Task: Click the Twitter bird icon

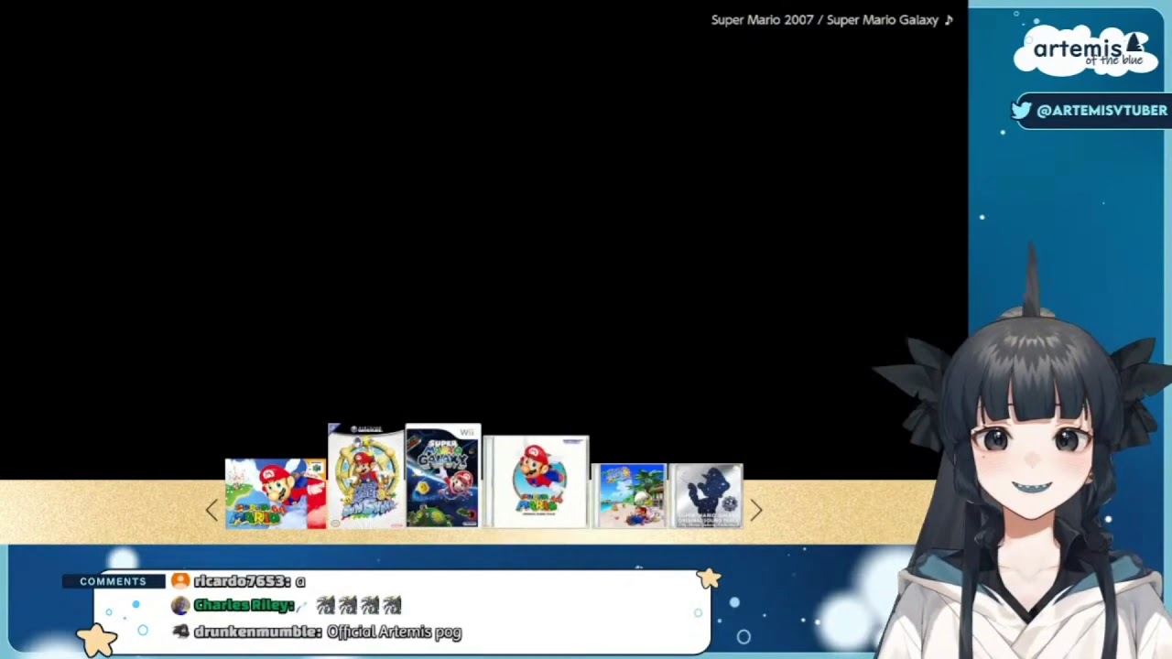Action: 1021,111
